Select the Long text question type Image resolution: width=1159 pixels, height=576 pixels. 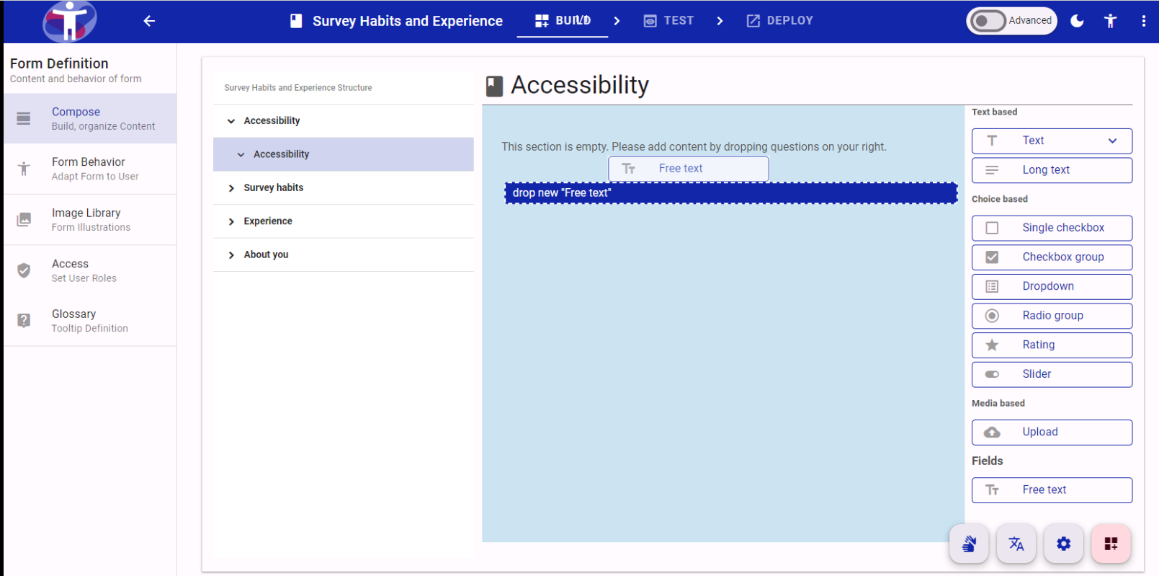tap(1052, 170)
